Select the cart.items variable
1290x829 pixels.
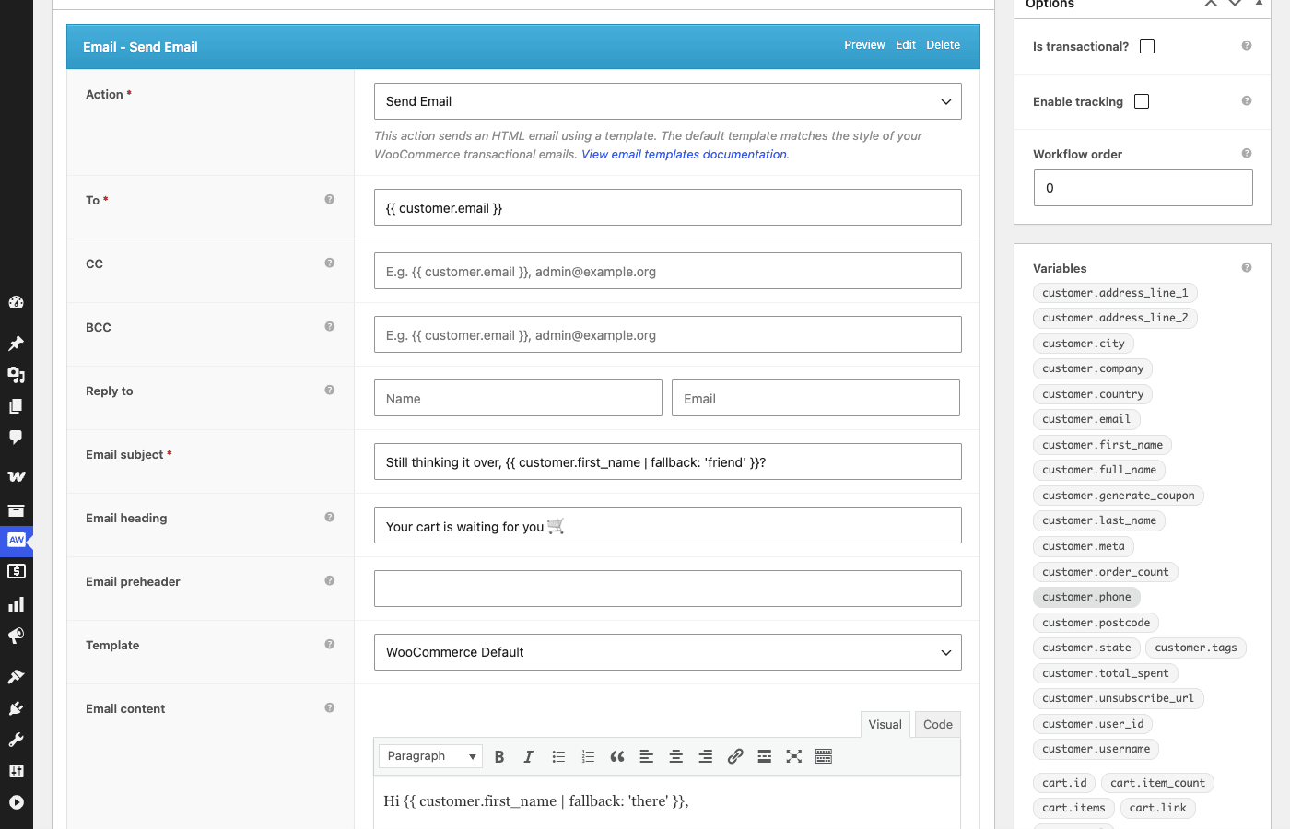pyautogui.click(x=1073, y=808)
